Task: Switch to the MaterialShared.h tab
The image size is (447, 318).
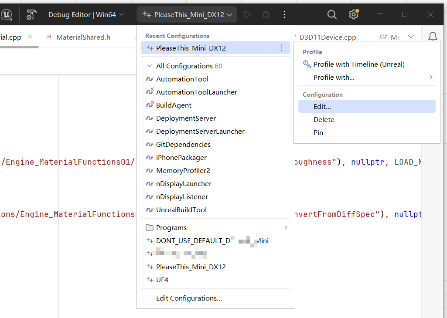Action: tap(83, 37)
